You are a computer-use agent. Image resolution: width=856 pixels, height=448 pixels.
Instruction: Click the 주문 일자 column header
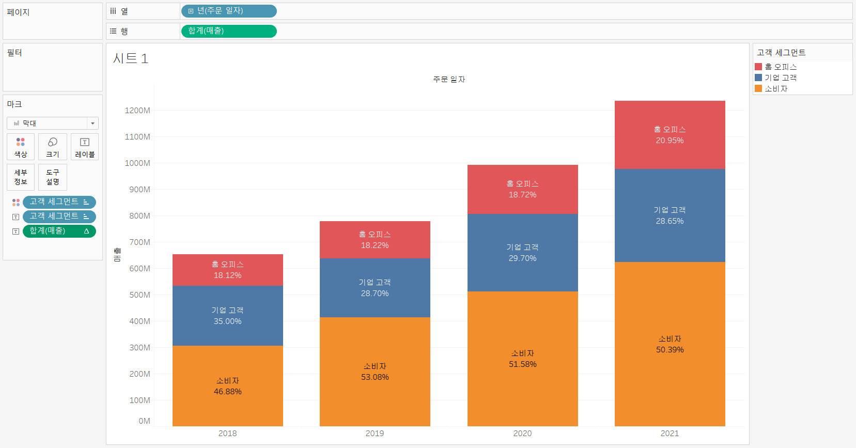(449, 79)
